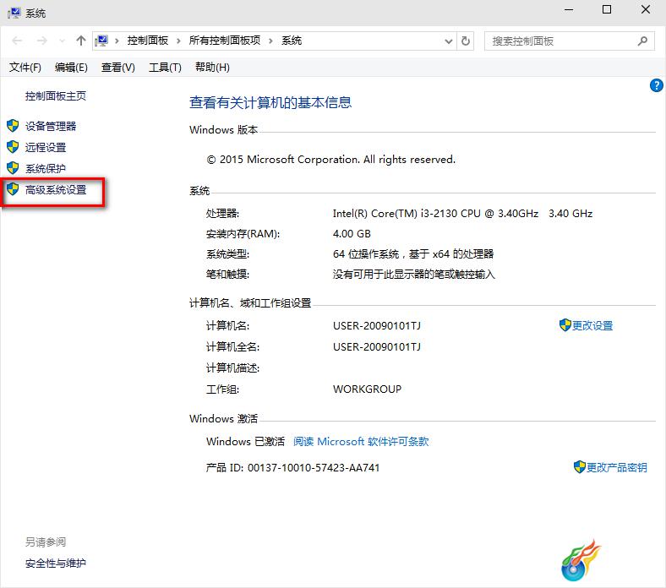Select 所有控制面板项 breadcrumb
Screen dimensions: 666x588
click(224, 41)
